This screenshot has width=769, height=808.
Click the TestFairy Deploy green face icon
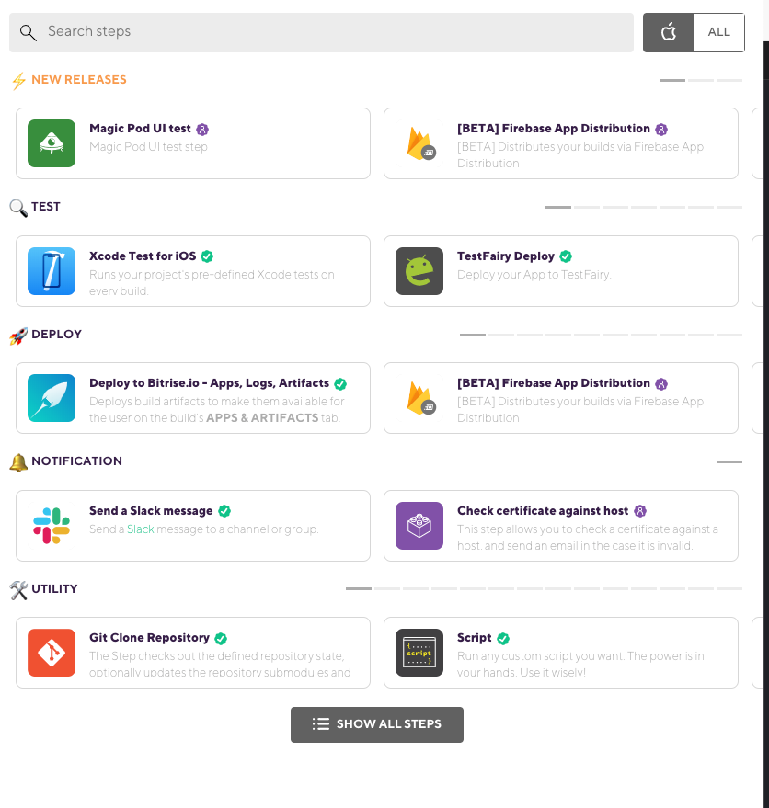tap(419, 271)
